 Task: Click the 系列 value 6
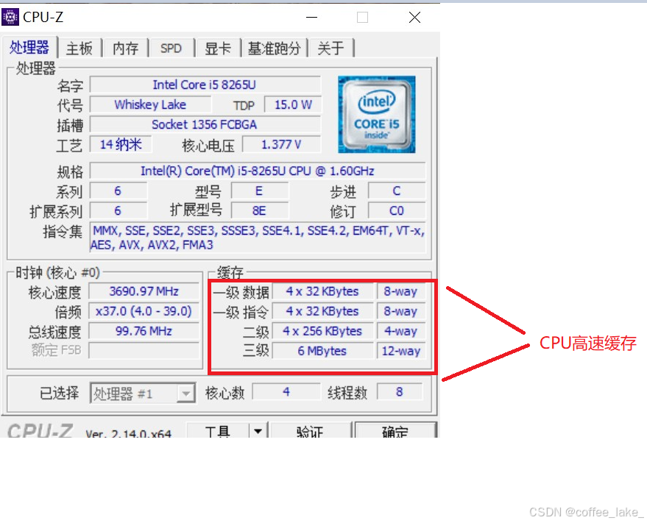point(118,191)
